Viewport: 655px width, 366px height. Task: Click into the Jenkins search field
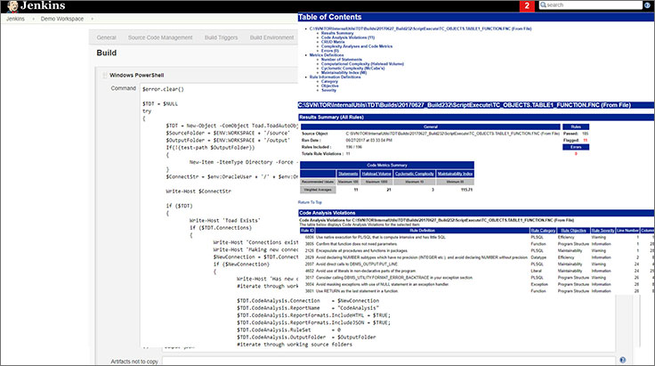click(x=591, y=5)
